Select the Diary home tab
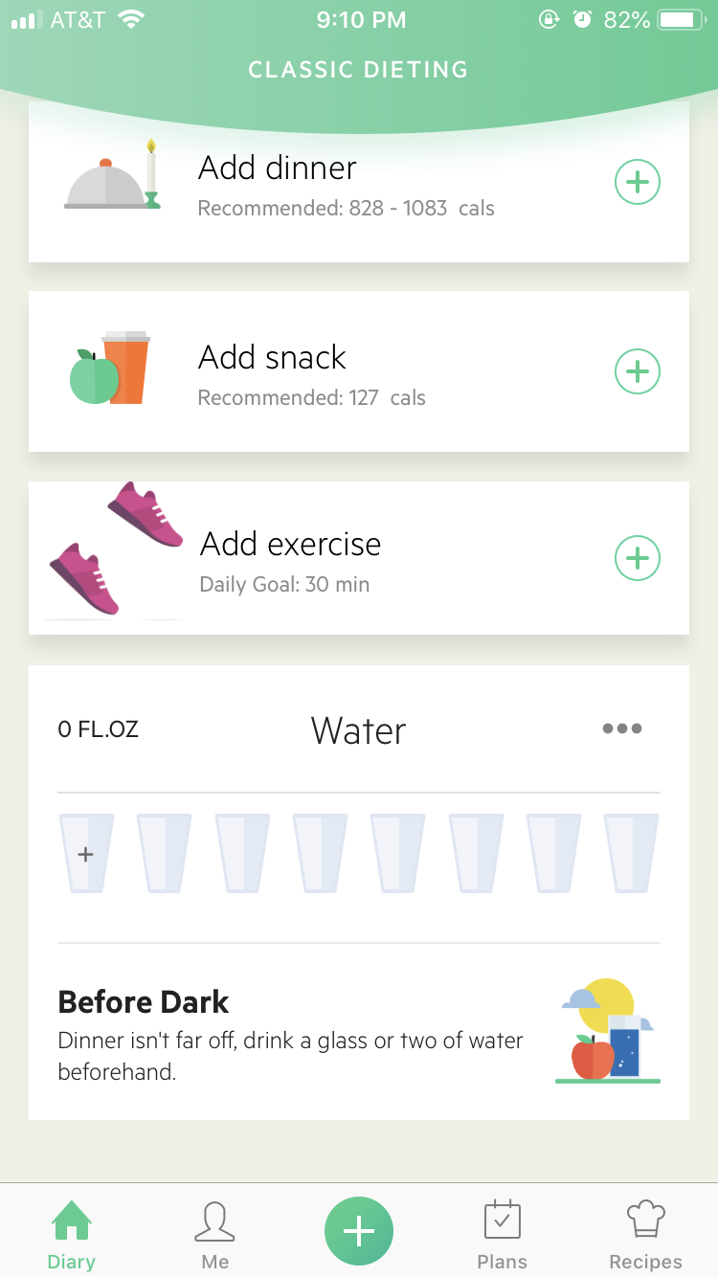 [x=72, y=1234]
